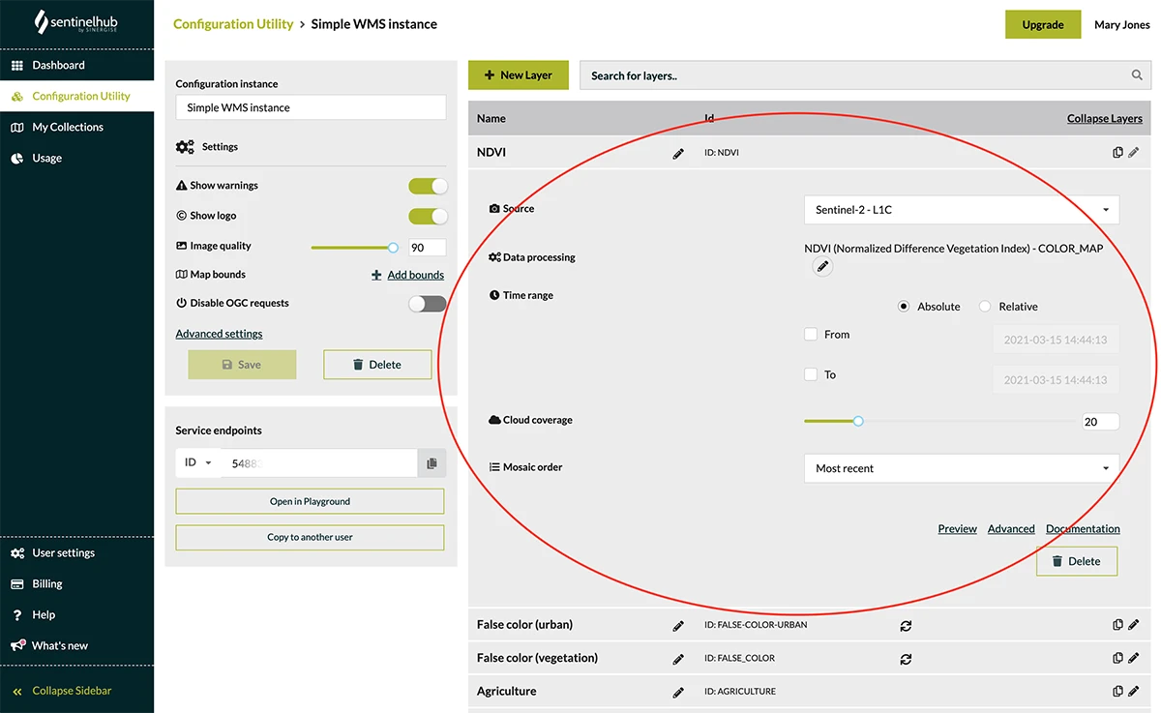
Task: Click the Sentinel Hub logo
Action: click(76, 21)
